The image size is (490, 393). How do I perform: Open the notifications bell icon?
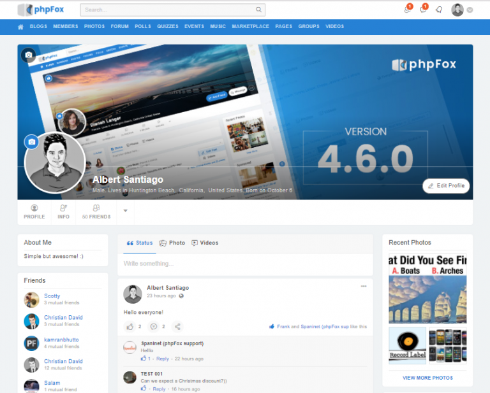click(439, 10)
